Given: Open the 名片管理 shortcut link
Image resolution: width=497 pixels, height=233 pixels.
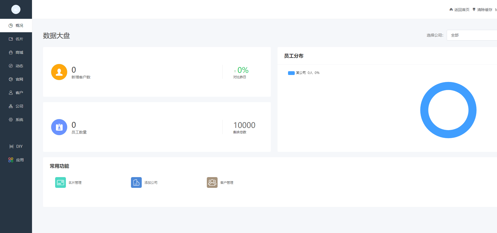Looking at the screenshot, I should 75,183.
